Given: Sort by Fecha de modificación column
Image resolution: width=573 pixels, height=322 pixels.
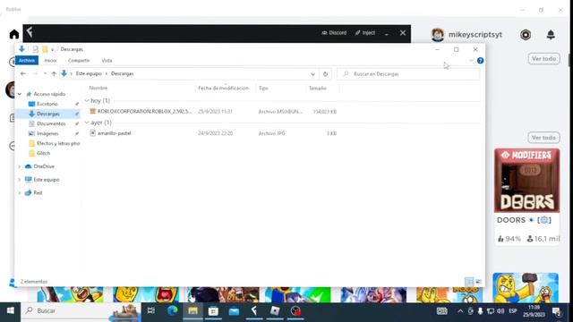Looking at the screenshot, I should pyautogui.click(x=223, y=88).
